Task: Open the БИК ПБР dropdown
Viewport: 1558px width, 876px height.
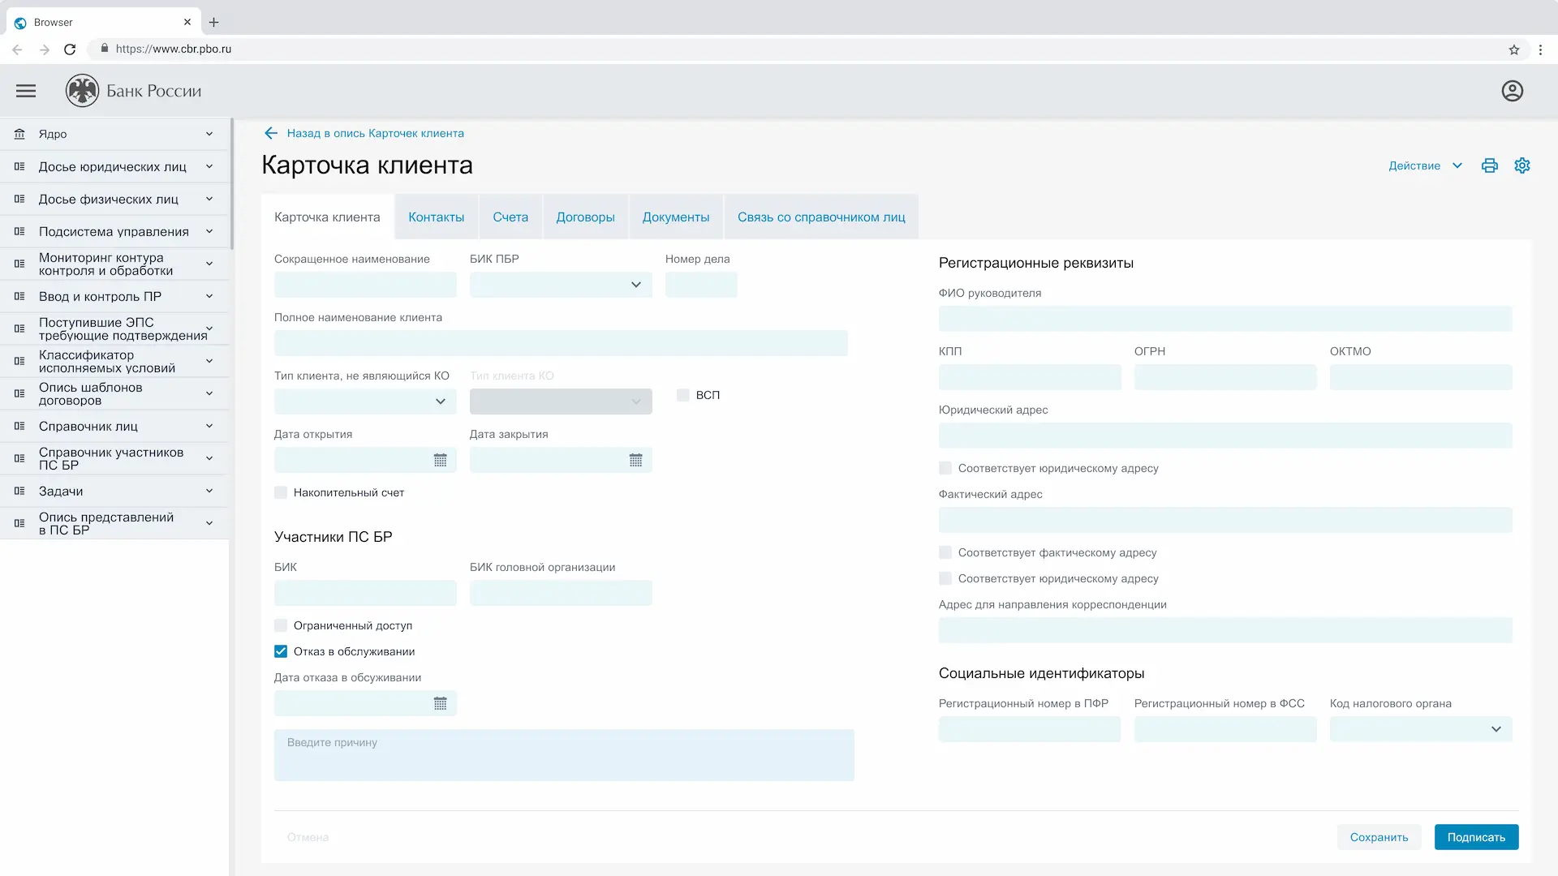Action: 634,285
